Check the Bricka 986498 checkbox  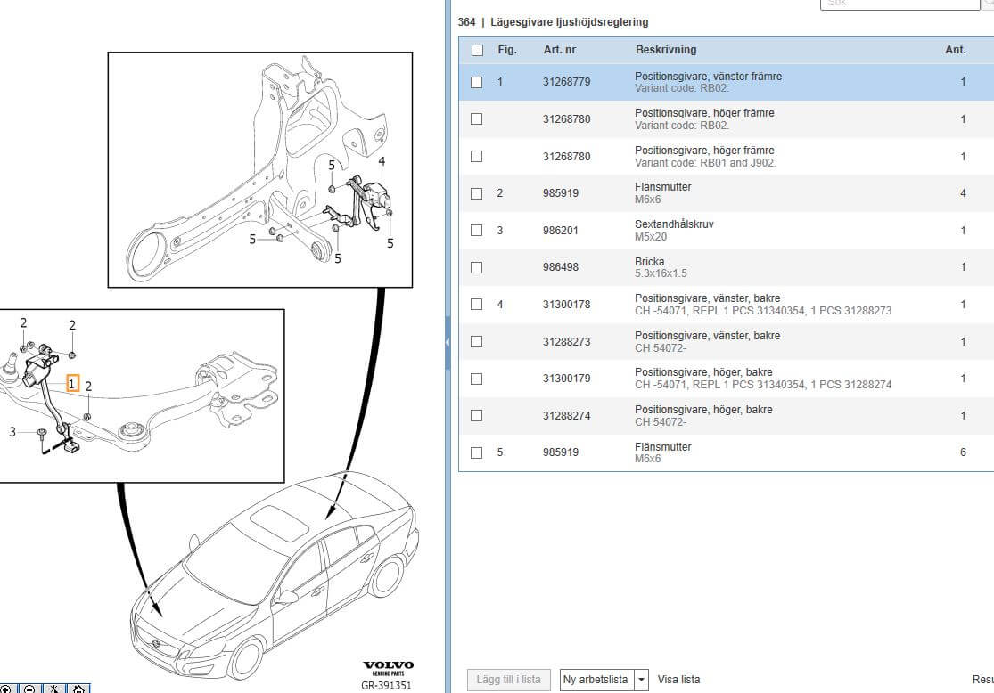tap(477, 268)
